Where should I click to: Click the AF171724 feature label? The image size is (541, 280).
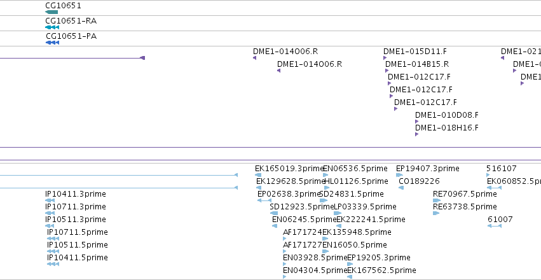click(x=303, y=232)
